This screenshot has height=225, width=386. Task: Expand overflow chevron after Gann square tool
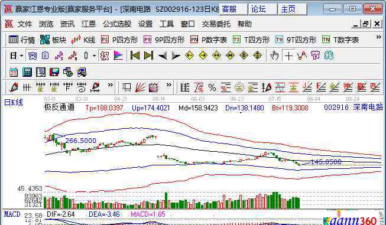[168, 85]
